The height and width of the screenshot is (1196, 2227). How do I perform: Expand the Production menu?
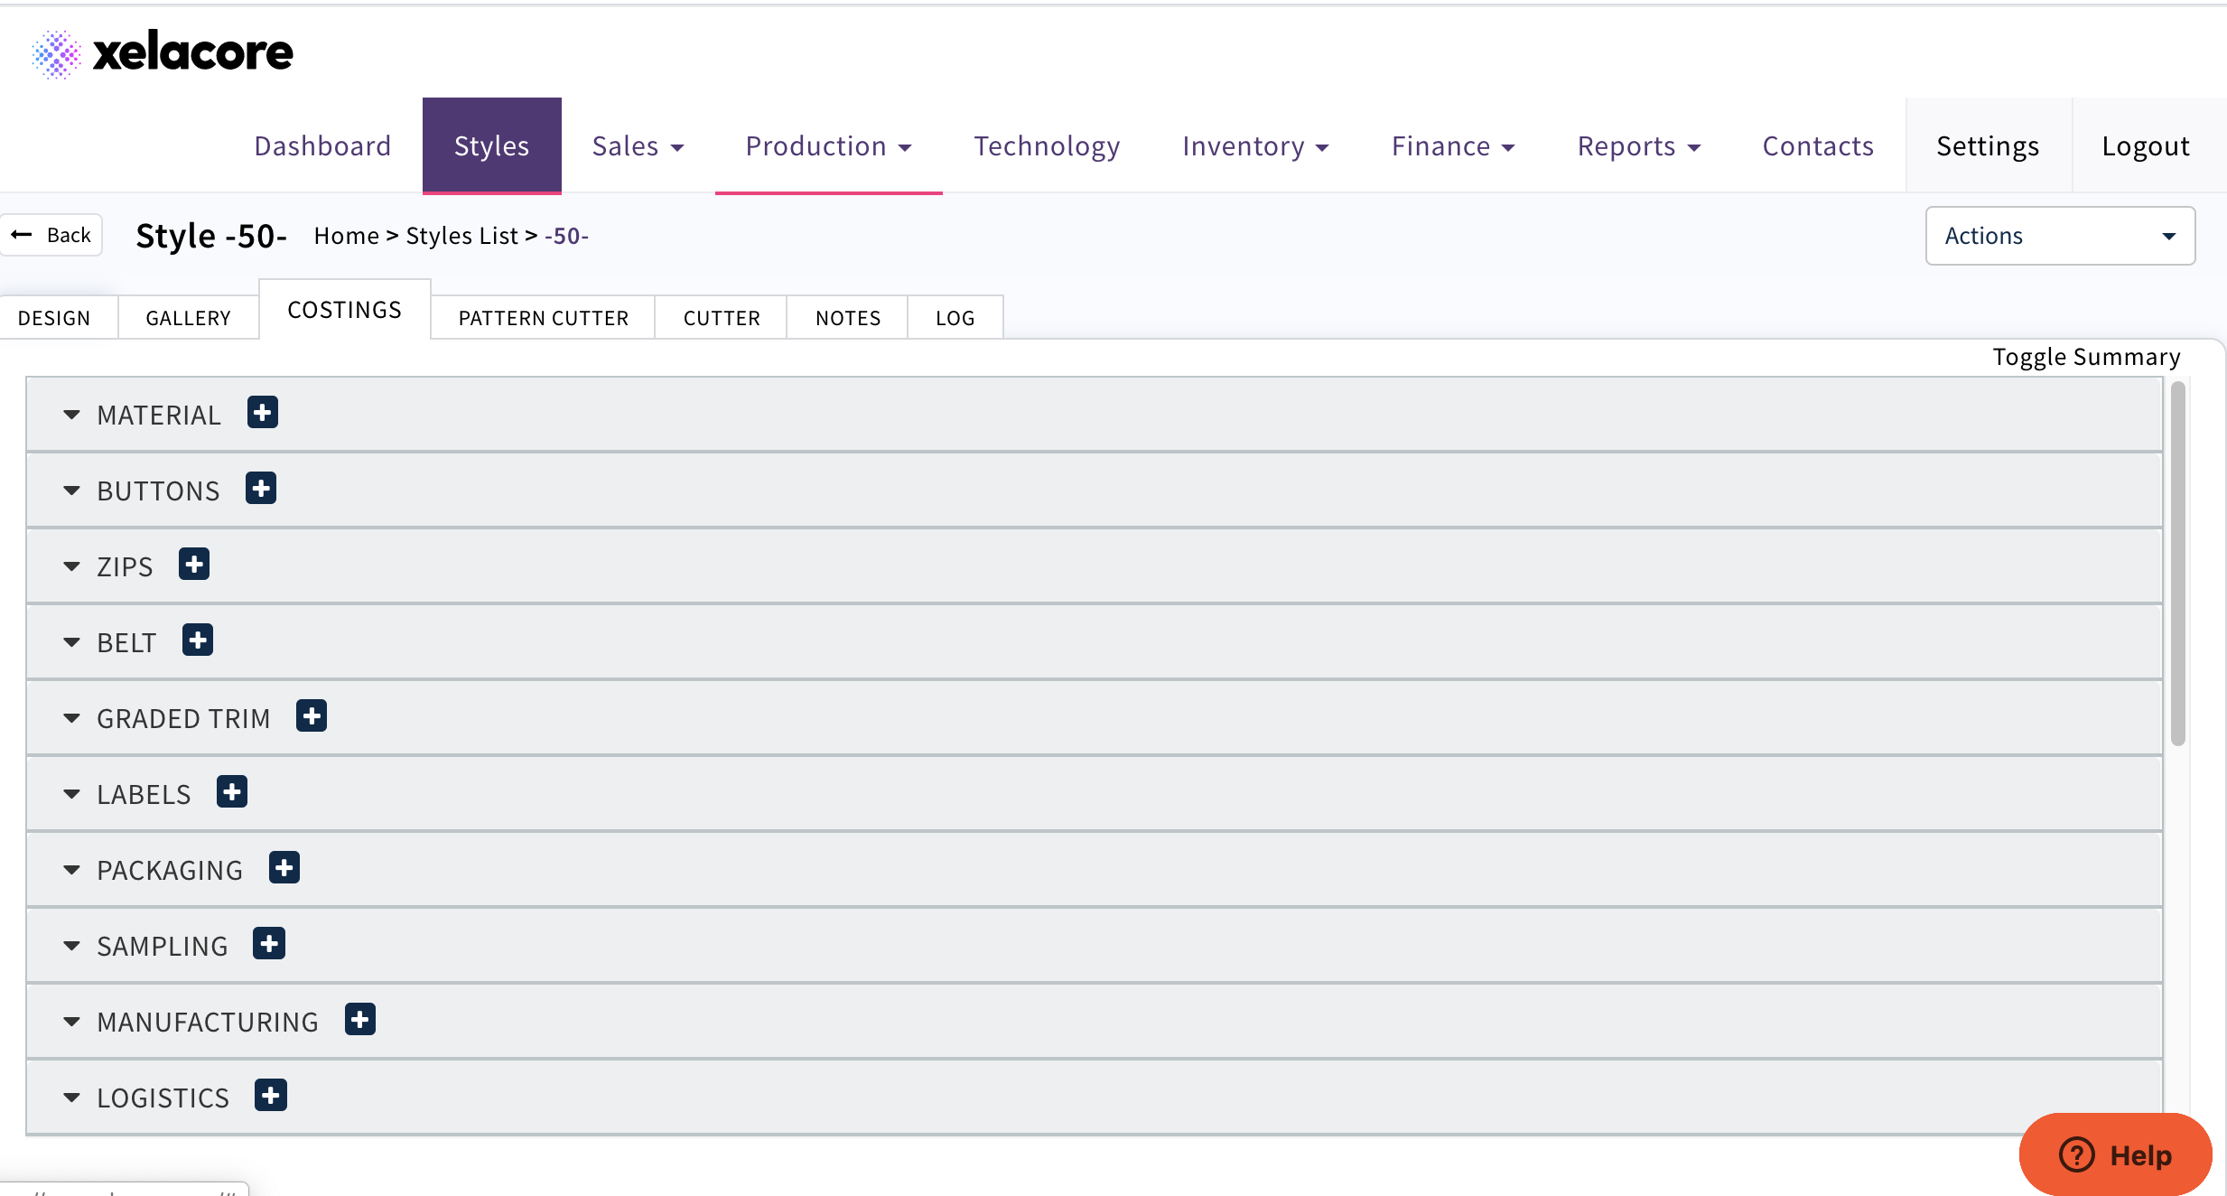click(828, 146)
